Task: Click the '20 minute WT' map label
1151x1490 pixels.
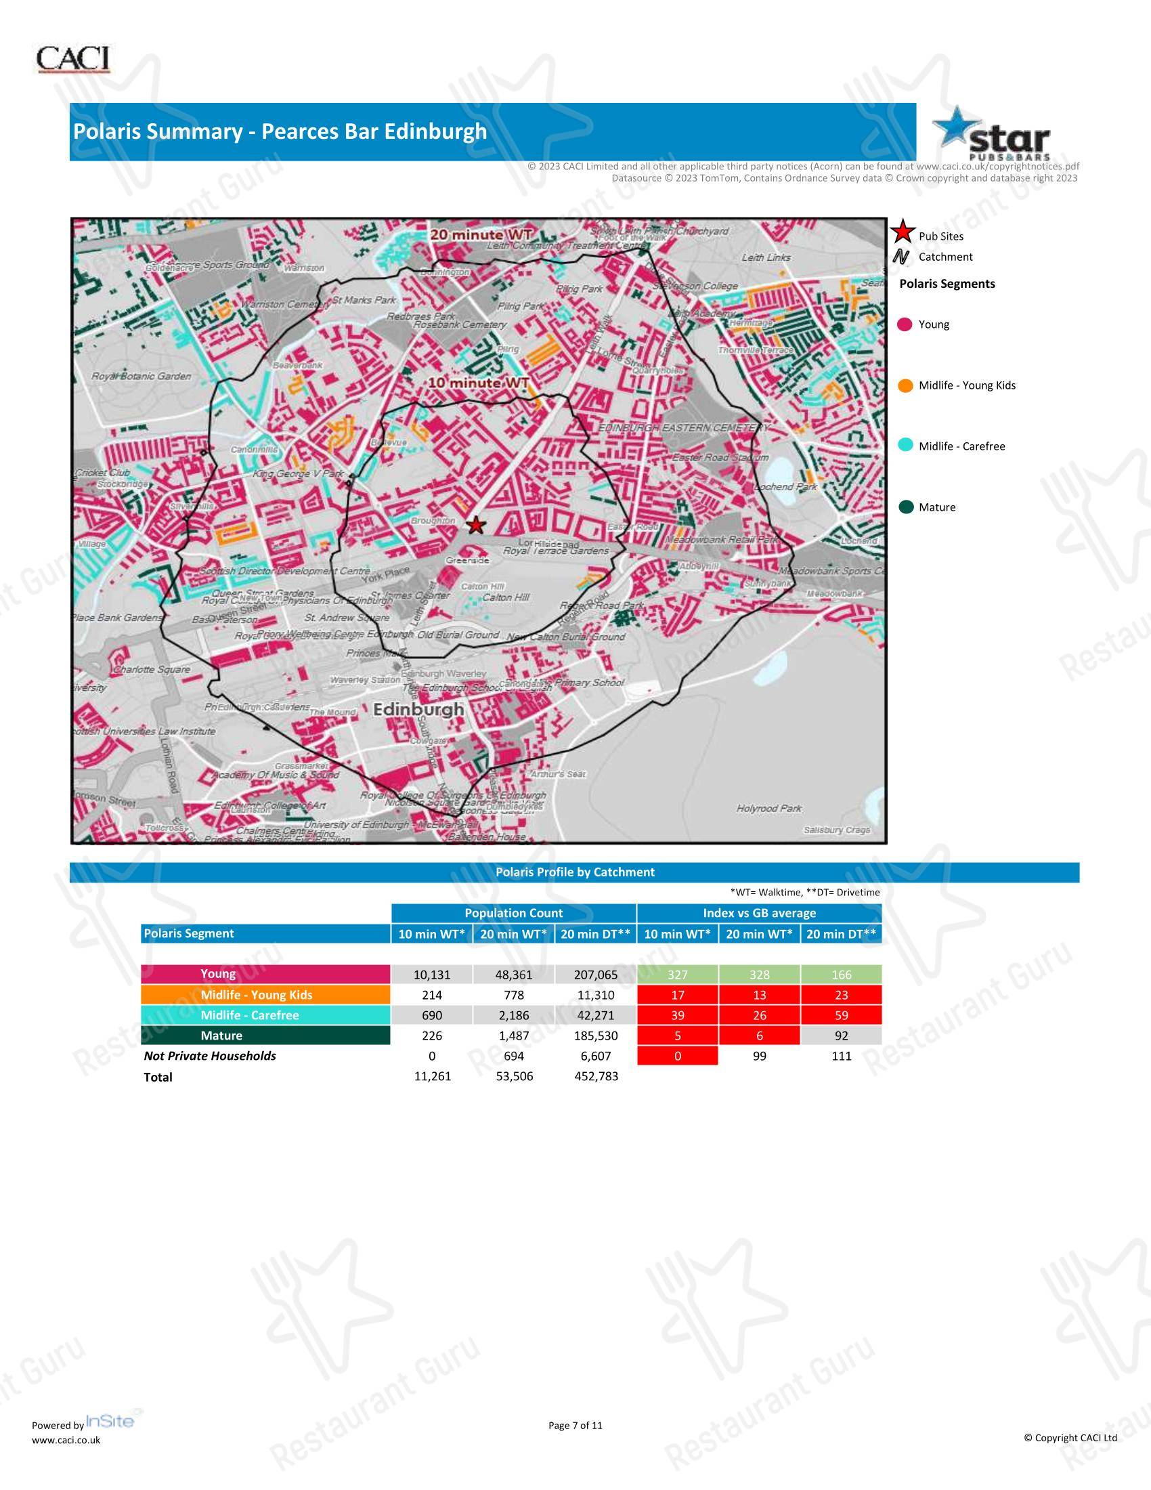Action: (x=481, y=235)
